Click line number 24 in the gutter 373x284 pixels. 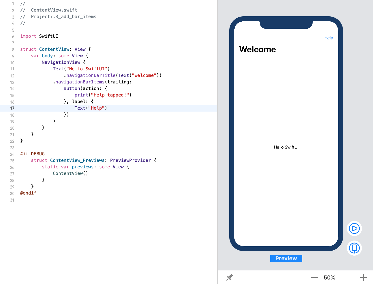tap(12, 154)
